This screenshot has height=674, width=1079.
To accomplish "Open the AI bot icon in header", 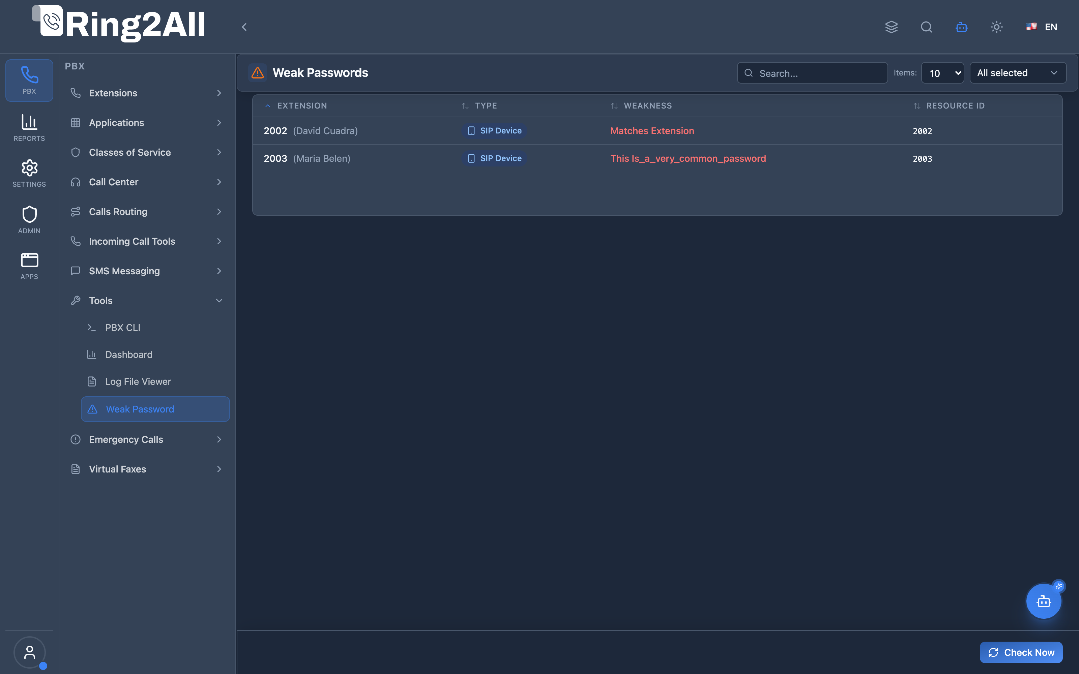I will coord(961,27).
